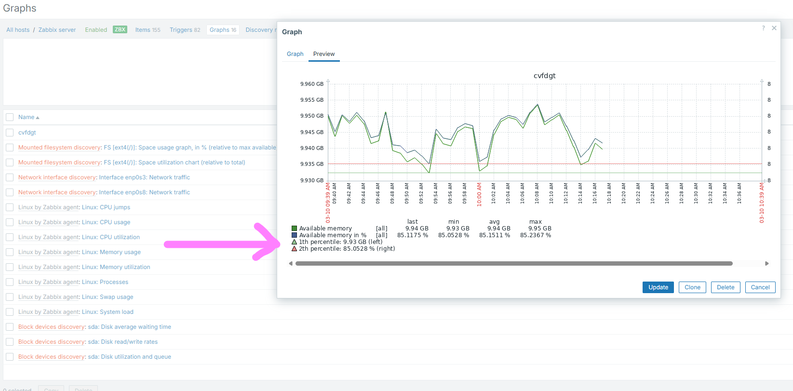Select all graphs via header checkbox
The image size is (793, 391).
(10, 117)
